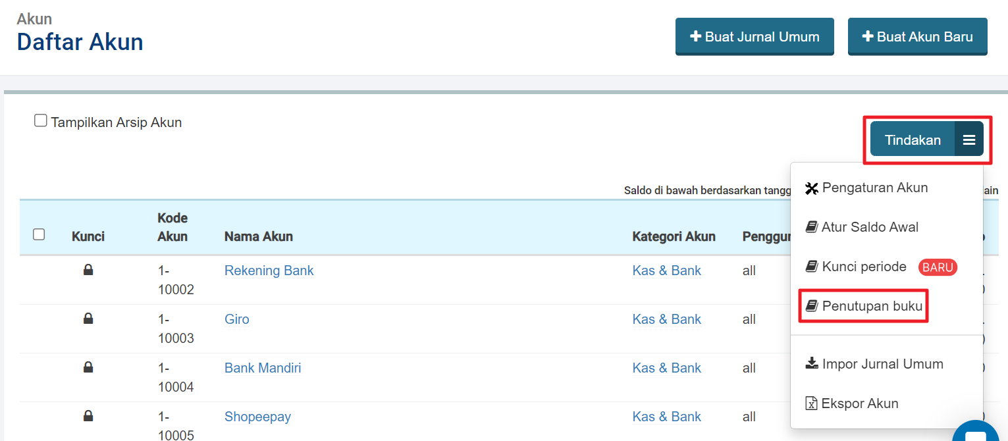Screen dimensions: 1008x441
Task: Tick the select-all checkbox in table header
Action: coord(39,234)
